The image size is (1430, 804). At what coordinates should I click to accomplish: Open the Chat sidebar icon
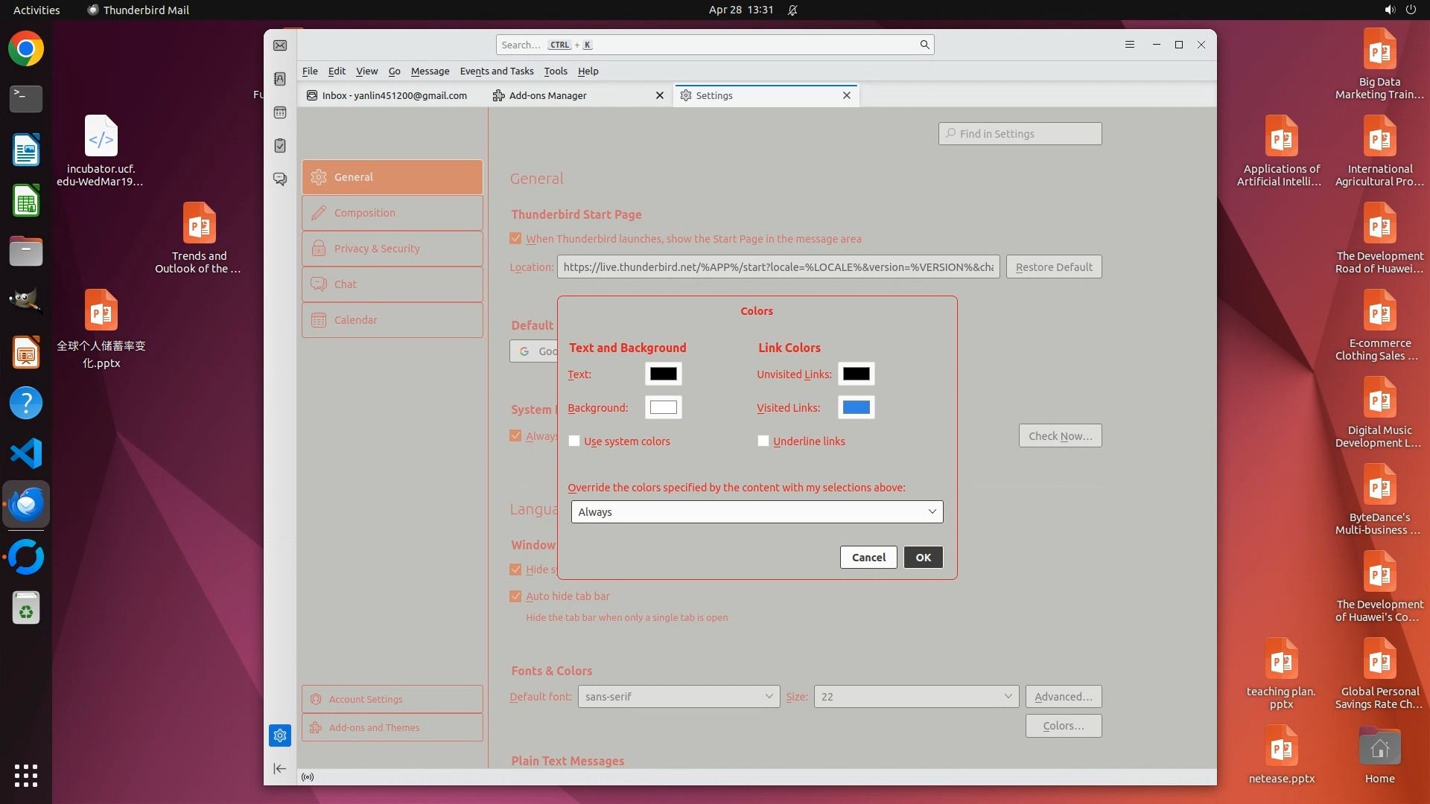[280, 179]
